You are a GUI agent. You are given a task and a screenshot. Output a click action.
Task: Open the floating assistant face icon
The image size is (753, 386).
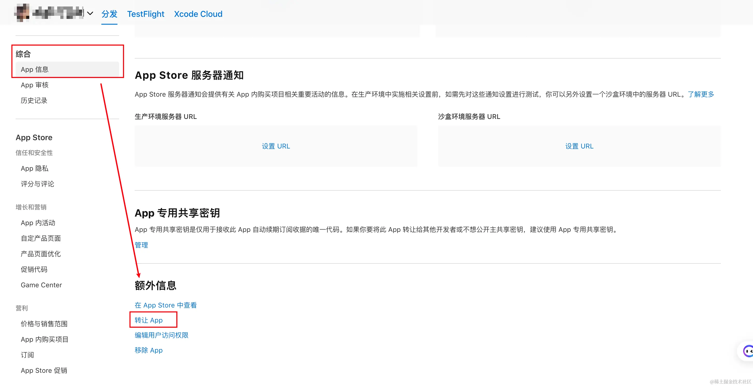pos(748,351)
